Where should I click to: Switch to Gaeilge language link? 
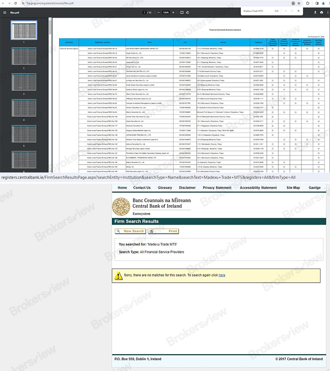click(315, 188)
